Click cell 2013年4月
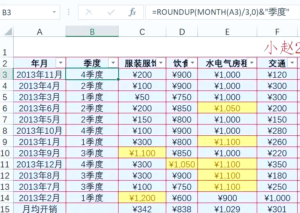 point(40,85)
